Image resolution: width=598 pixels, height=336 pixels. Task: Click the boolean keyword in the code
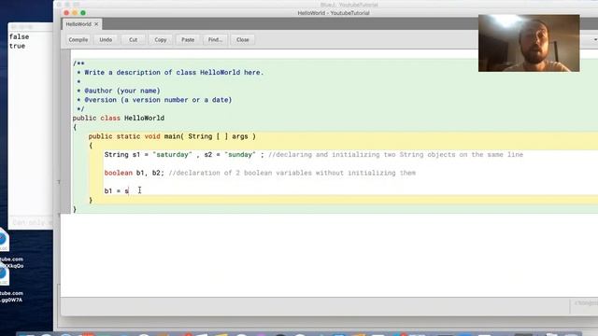tap(119, 173)
